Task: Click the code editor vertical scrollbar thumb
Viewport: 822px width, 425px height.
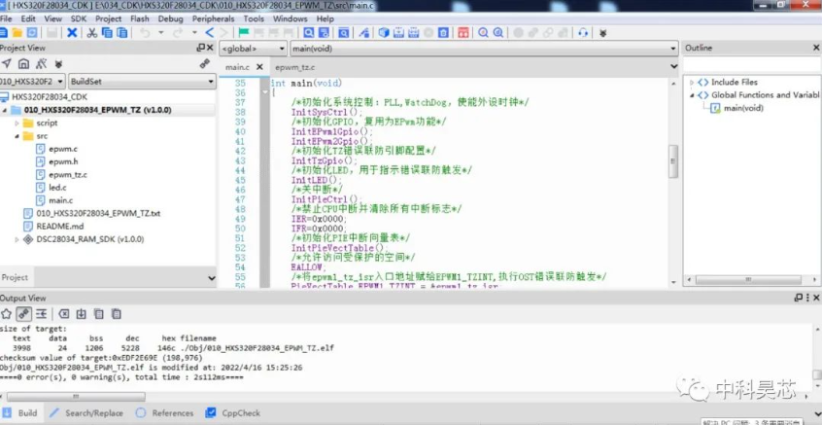Action: (x=673, y=161)
